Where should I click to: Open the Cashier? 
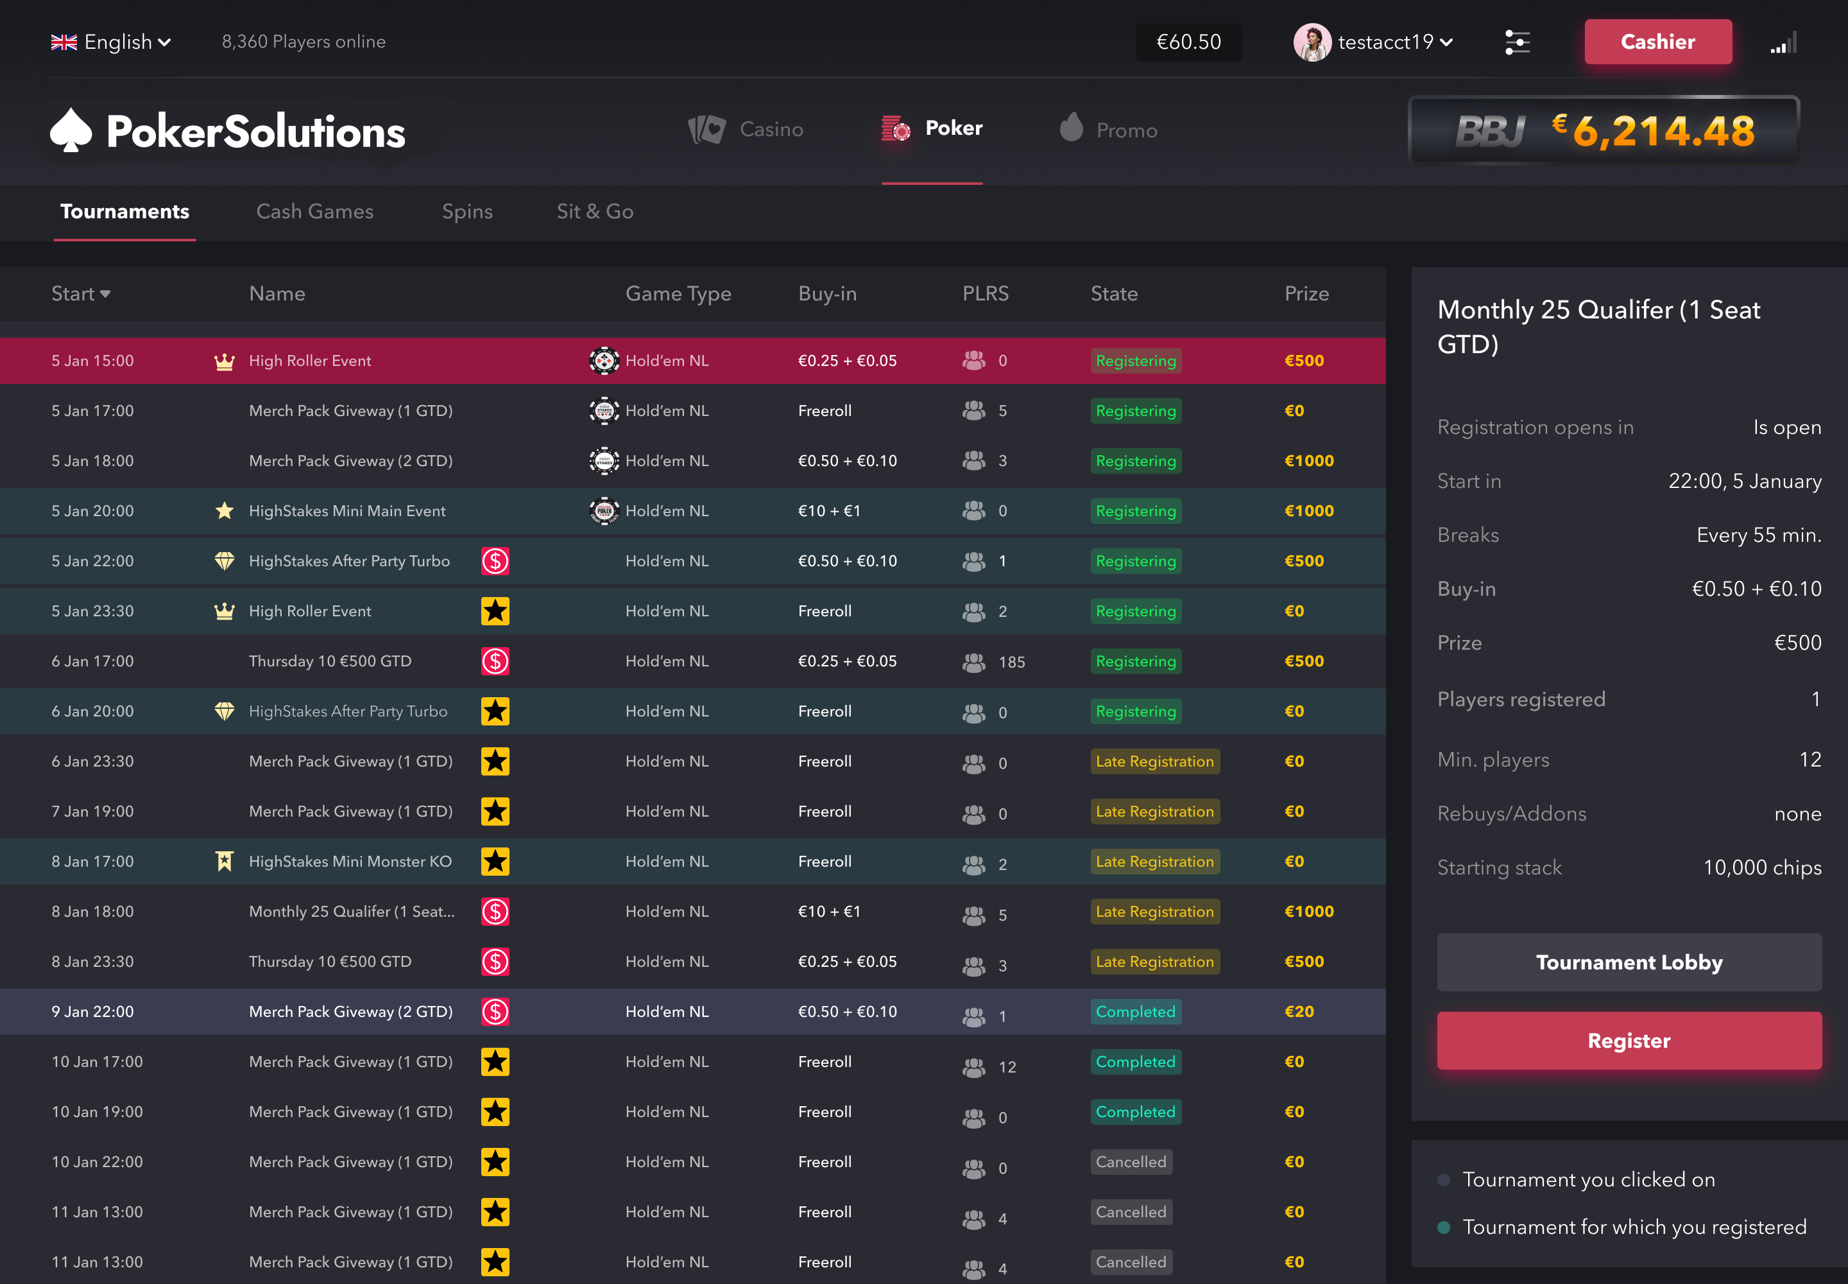(1657, 42)
